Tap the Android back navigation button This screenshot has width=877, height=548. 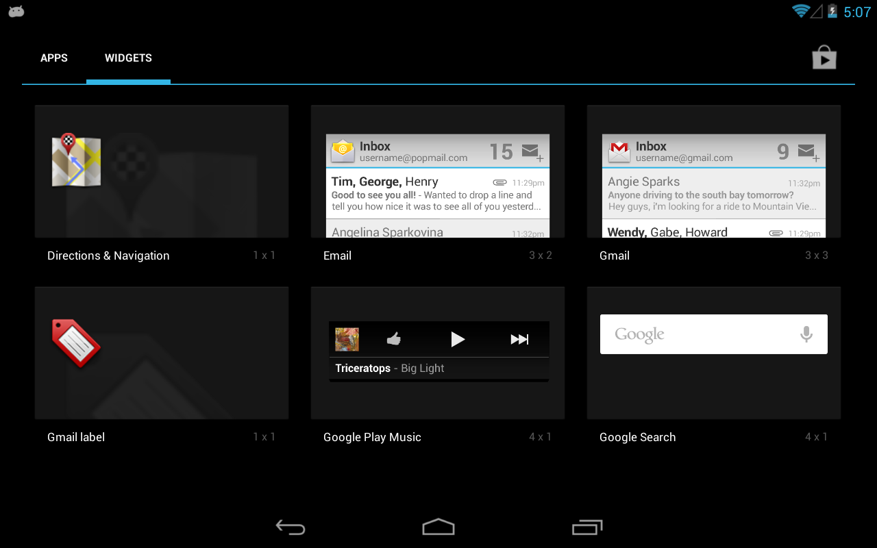[291, 527]
